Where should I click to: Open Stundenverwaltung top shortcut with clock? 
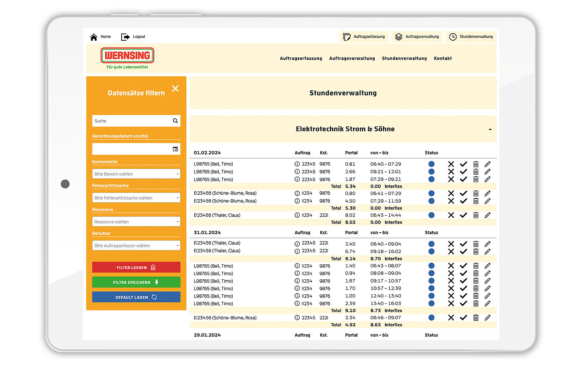471,37
